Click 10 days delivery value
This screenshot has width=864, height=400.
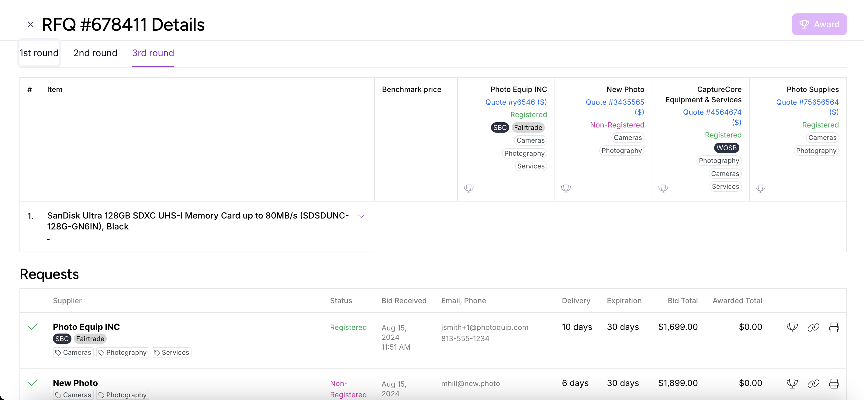coord(577,327)
